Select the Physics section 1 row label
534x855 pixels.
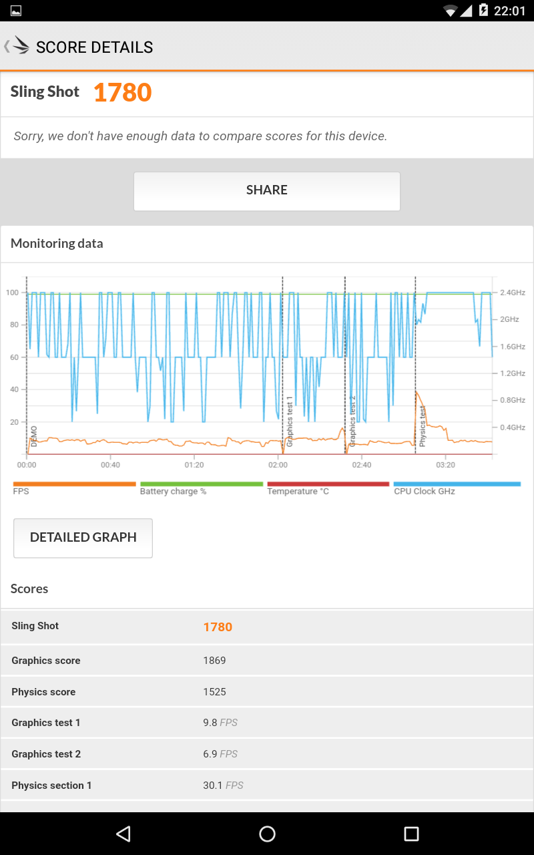coord(51,786)
